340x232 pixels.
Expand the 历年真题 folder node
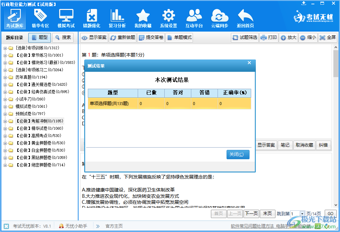(x=5, y=77)
